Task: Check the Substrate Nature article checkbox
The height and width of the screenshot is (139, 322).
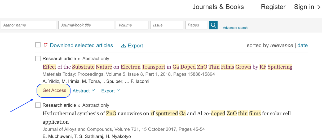Action: 38,59
